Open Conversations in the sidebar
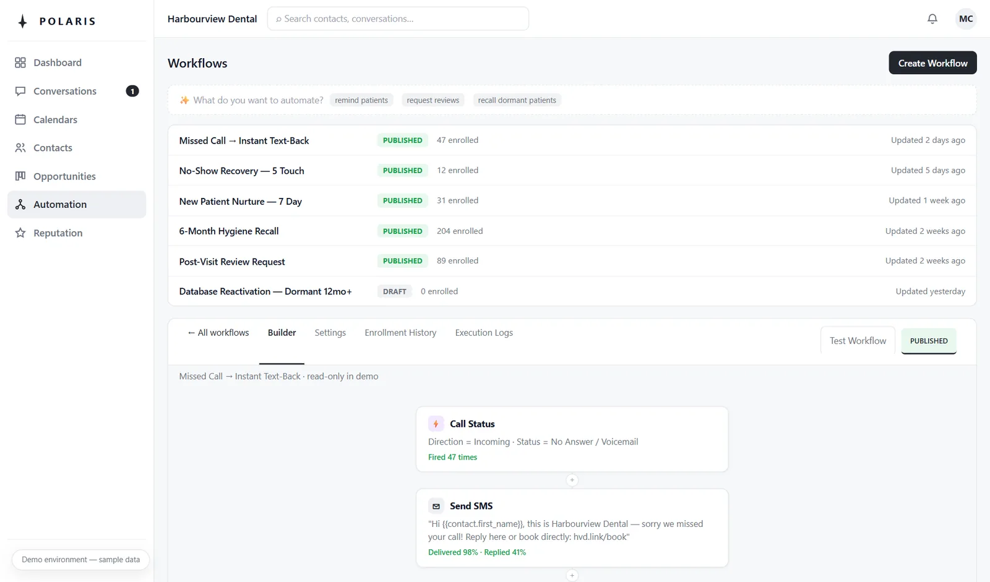Image resolution: width=990 pixels, height=582 pixels. 77,91
